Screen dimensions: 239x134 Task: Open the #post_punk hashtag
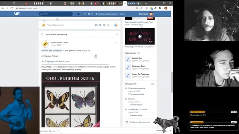pos(64,61)
